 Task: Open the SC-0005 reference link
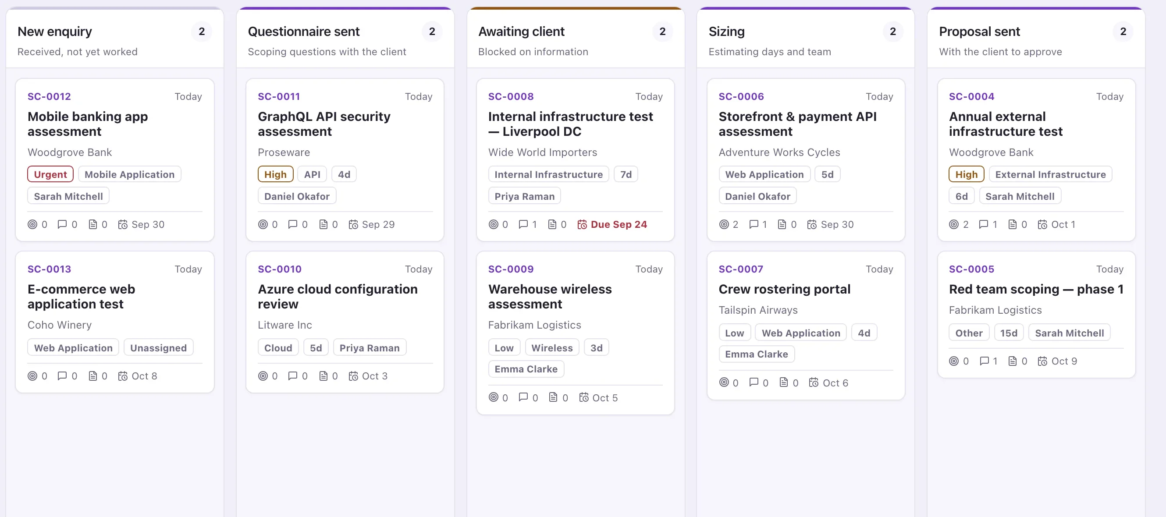(x=971, y=269)
